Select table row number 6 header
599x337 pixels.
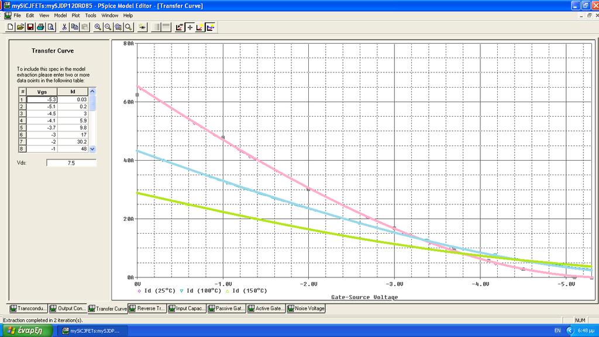pyautogui.click(x=22, y=134)
